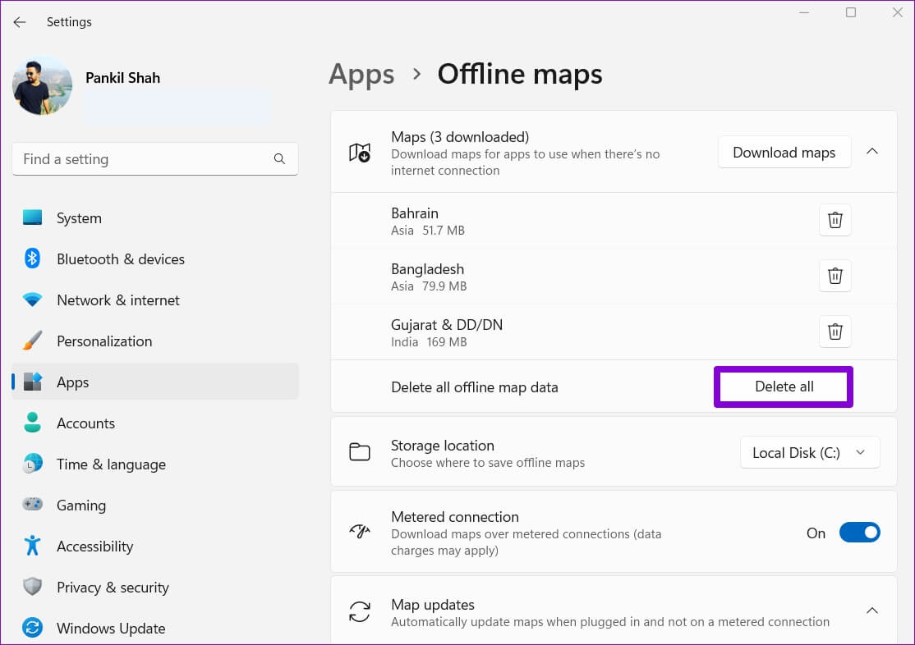915x645 pixels.
Task: Delete the Bahrain offline map
Action: 835,220
